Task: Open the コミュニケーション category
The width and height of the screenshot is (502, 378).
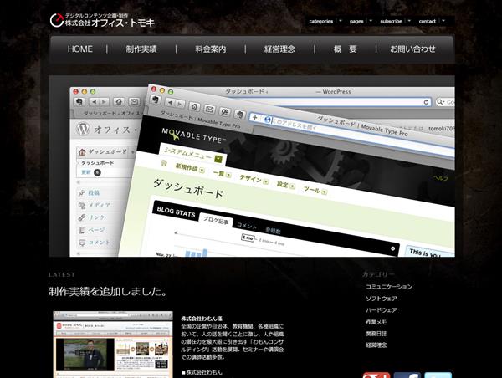Action: (x=389, y=287)
